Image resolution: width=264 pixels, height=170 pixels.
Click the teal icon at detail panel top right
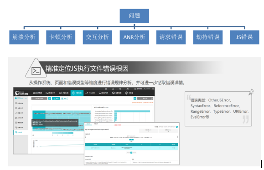pos(177,127)
